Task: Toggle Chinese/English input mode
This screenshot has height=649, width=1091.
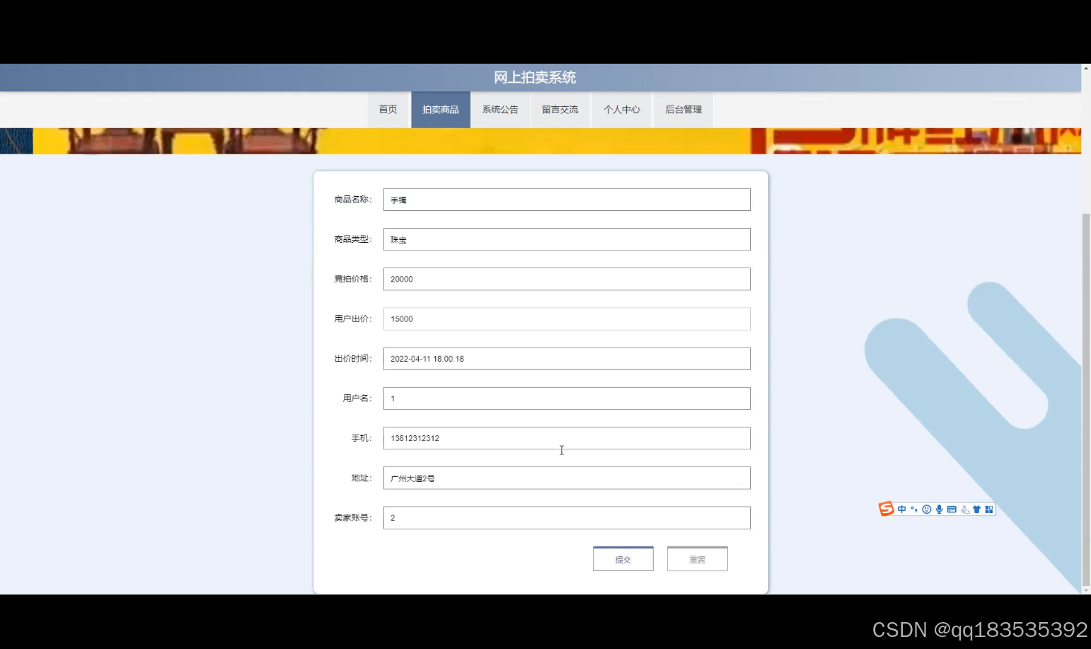Action: pyautogui.click(x=902, y=509)
